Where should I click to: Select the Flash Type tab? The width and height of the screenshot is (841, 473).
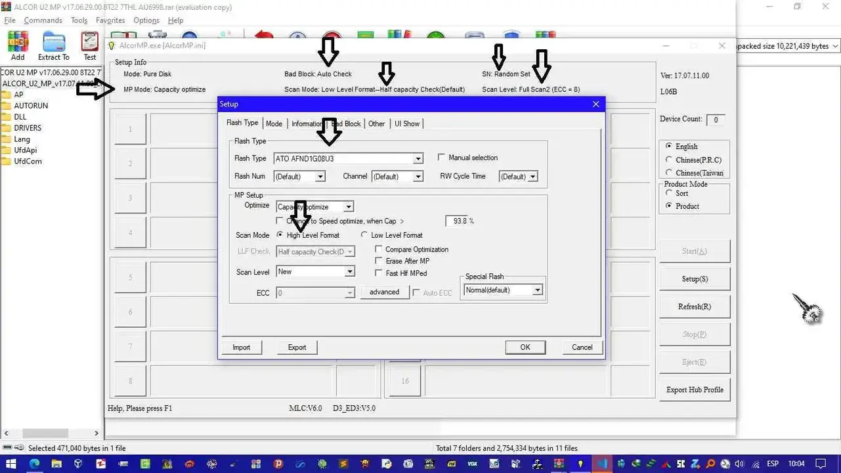(242, 123)
